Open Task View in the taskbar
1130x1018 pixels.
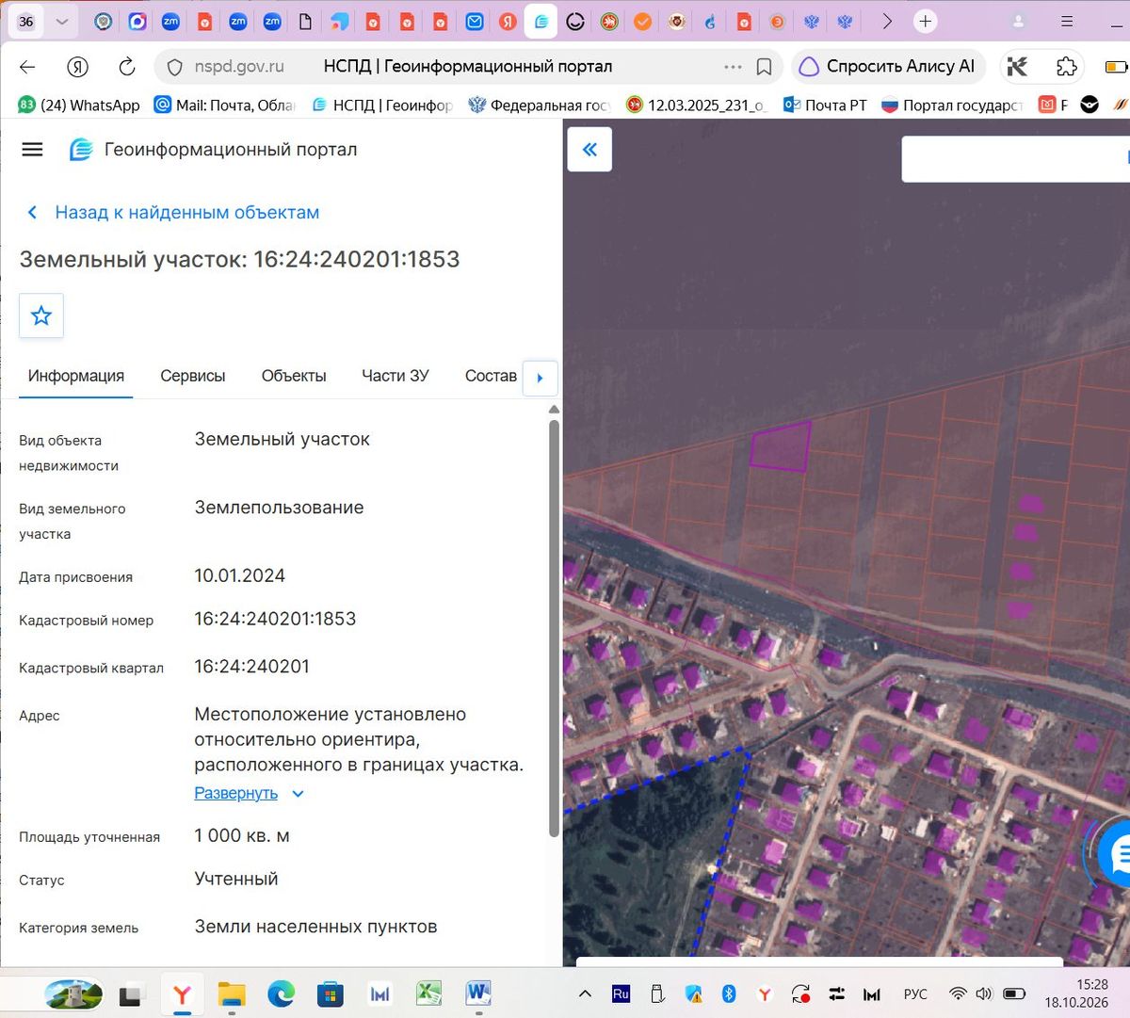pyautogui.click(x=131, y=994)
